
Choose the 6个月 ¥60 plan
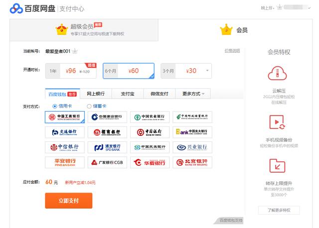[129, 71]
